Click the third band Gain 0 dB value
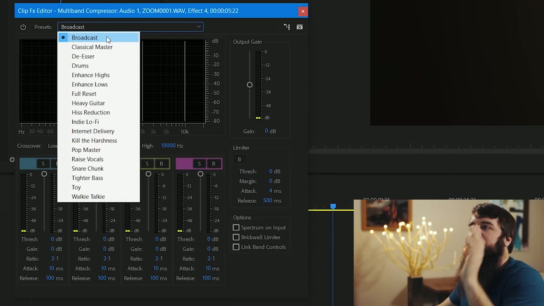This screenshot has width=544, height=306. (x=161, y=249)
